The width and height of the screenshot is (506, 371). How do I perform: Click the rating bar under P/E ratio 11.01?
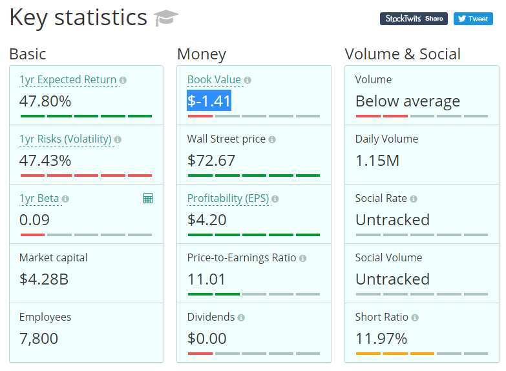coord(254,294)
